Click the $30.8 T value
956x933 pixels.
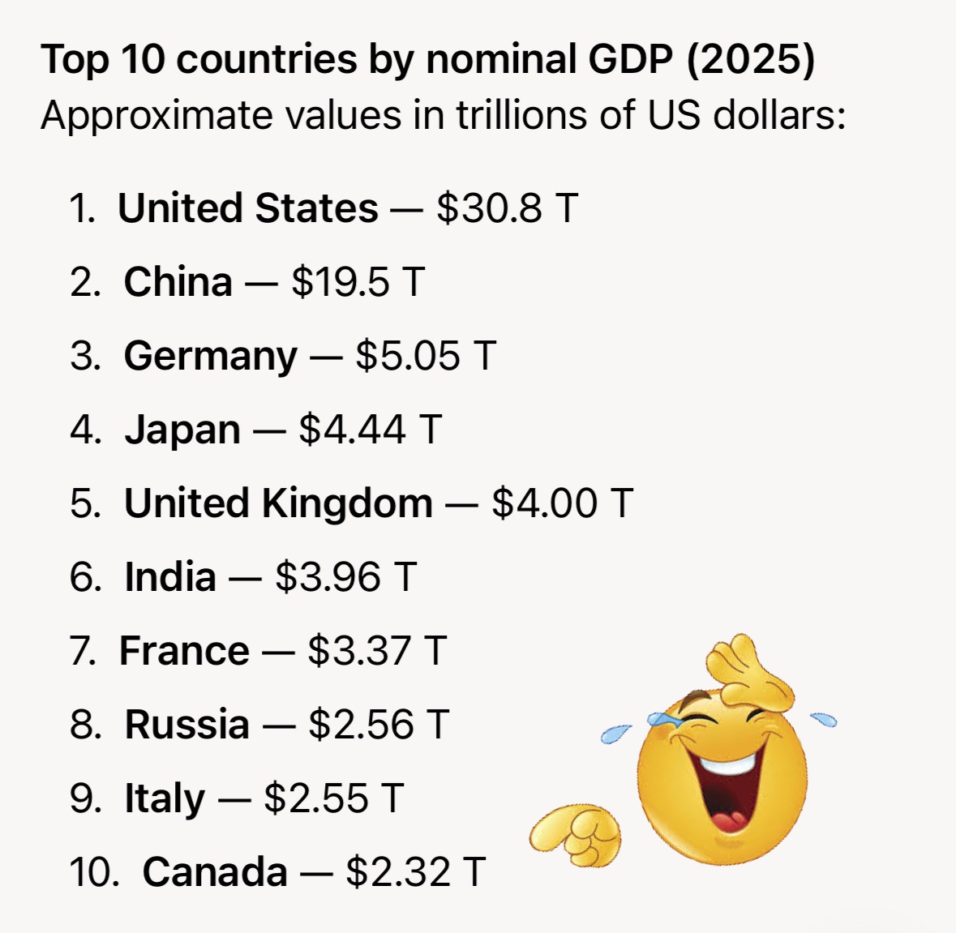[x=508, y=208]
